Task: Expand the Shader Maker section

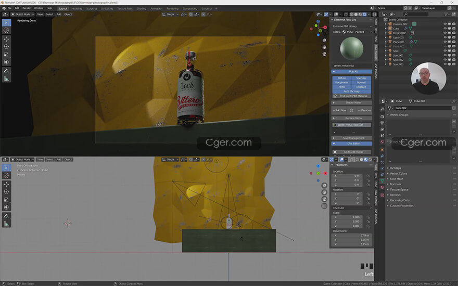Action: pos(352,103)
